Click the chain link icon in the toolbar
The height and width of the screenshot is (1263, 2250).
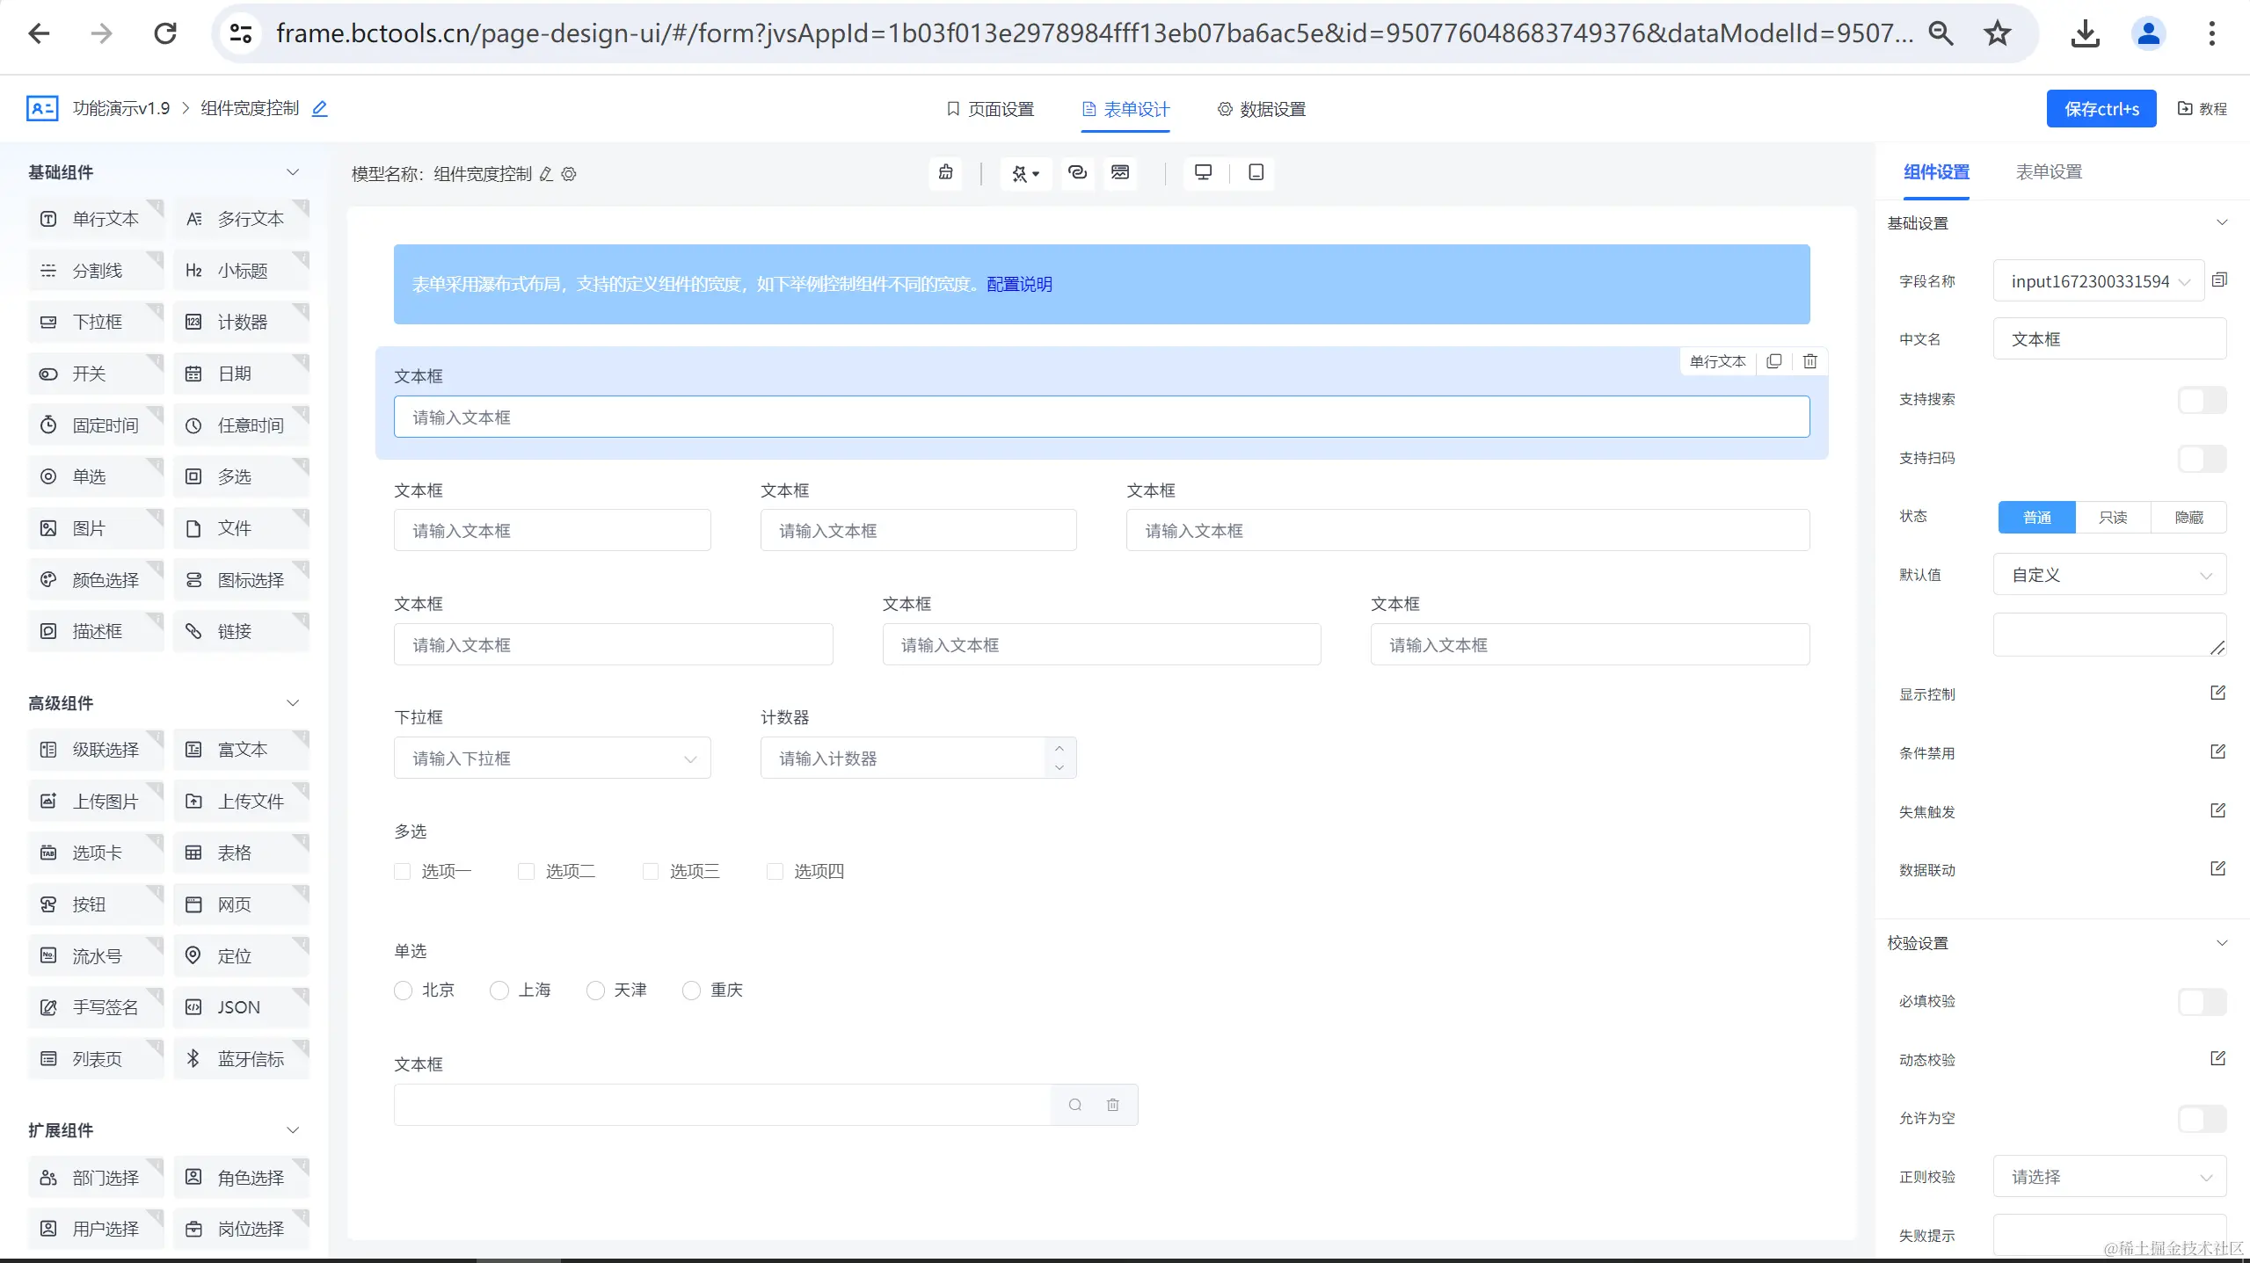(1077, 172)
